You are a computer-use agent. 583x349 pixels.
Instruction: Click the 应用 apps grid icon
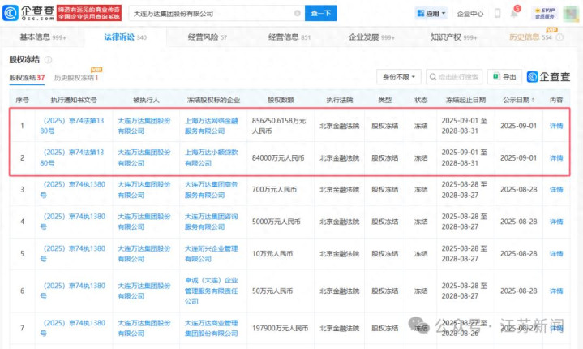(422, 14)
